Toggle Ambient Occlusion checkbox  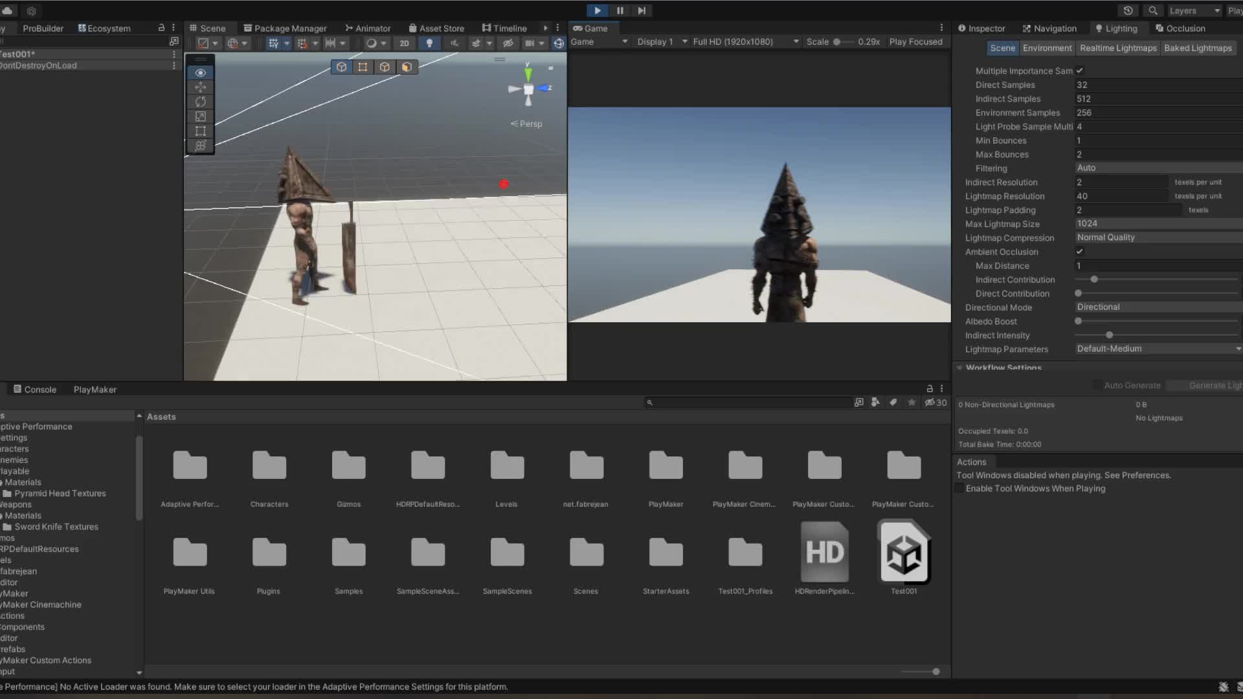[x=1079, y=251]
